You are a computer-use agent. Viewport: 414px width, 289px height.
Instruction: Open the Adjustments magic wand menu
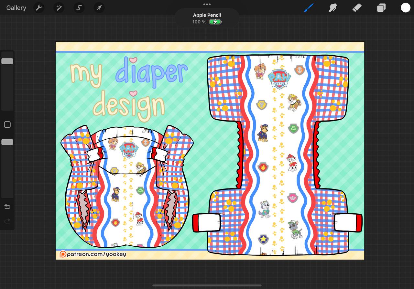tap(59, 8)
